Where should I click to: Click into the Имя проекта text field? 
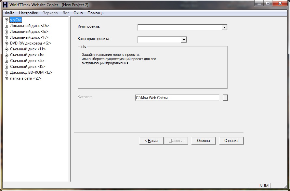tap(179, 28)
